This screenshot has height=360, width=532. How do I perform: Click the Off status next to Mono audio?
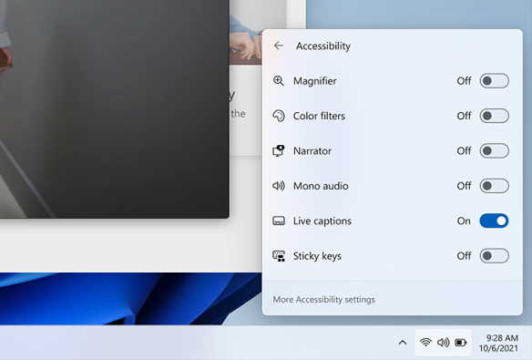[464, 186]
